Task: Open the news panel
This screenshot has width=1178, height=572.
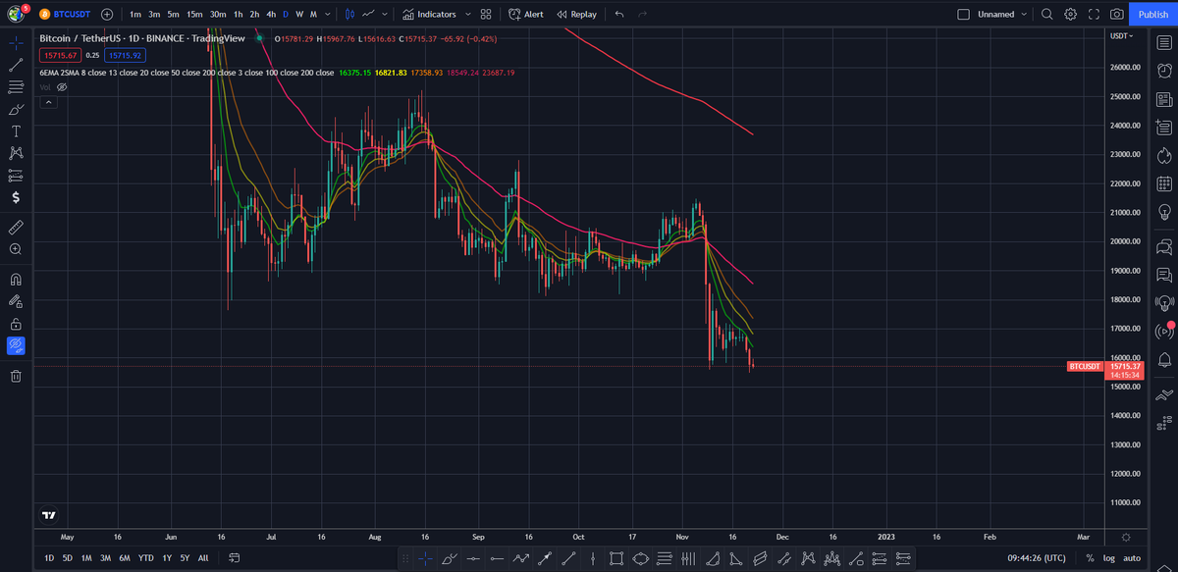Action: pos(1164,99)
